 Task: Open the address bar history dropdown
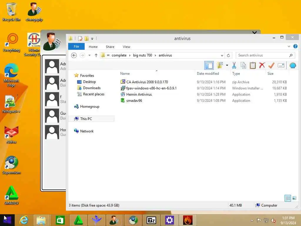click(222, 55)
